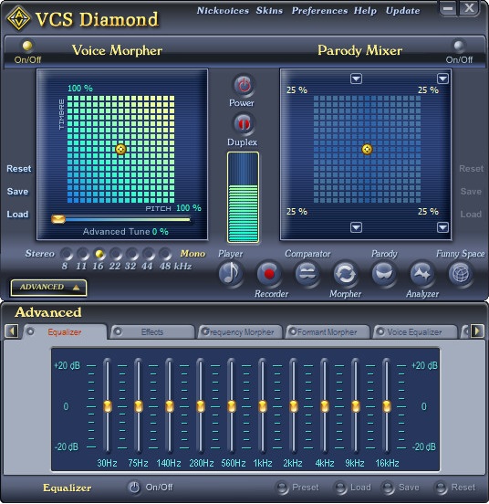Screen dimensions: 489x504
Task: Open top-left parody voice dropdown
Action: tap(356, 79)
